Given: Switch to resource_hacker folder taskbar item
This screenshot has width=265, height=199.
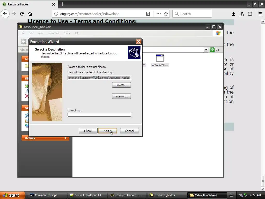Looking at the screenshot, I should (167, 195).
